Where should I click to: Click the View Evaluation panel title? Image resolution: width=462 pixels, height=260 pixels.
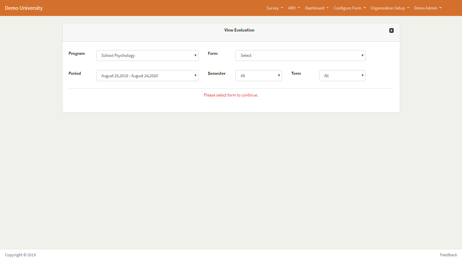239,30
